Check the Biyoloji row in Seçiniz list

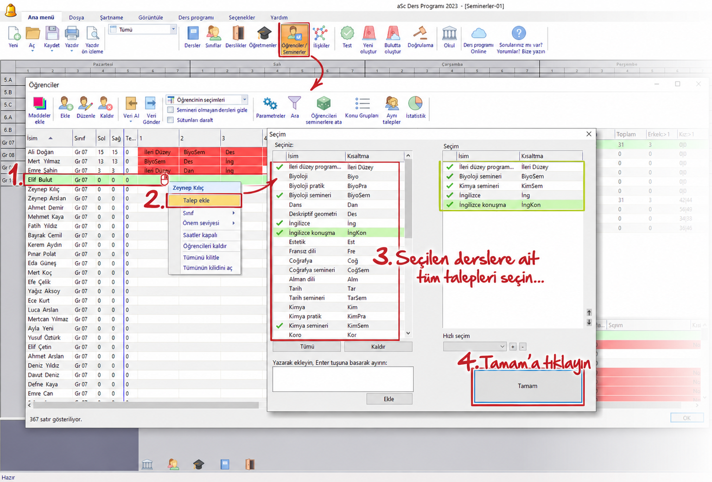335,177
